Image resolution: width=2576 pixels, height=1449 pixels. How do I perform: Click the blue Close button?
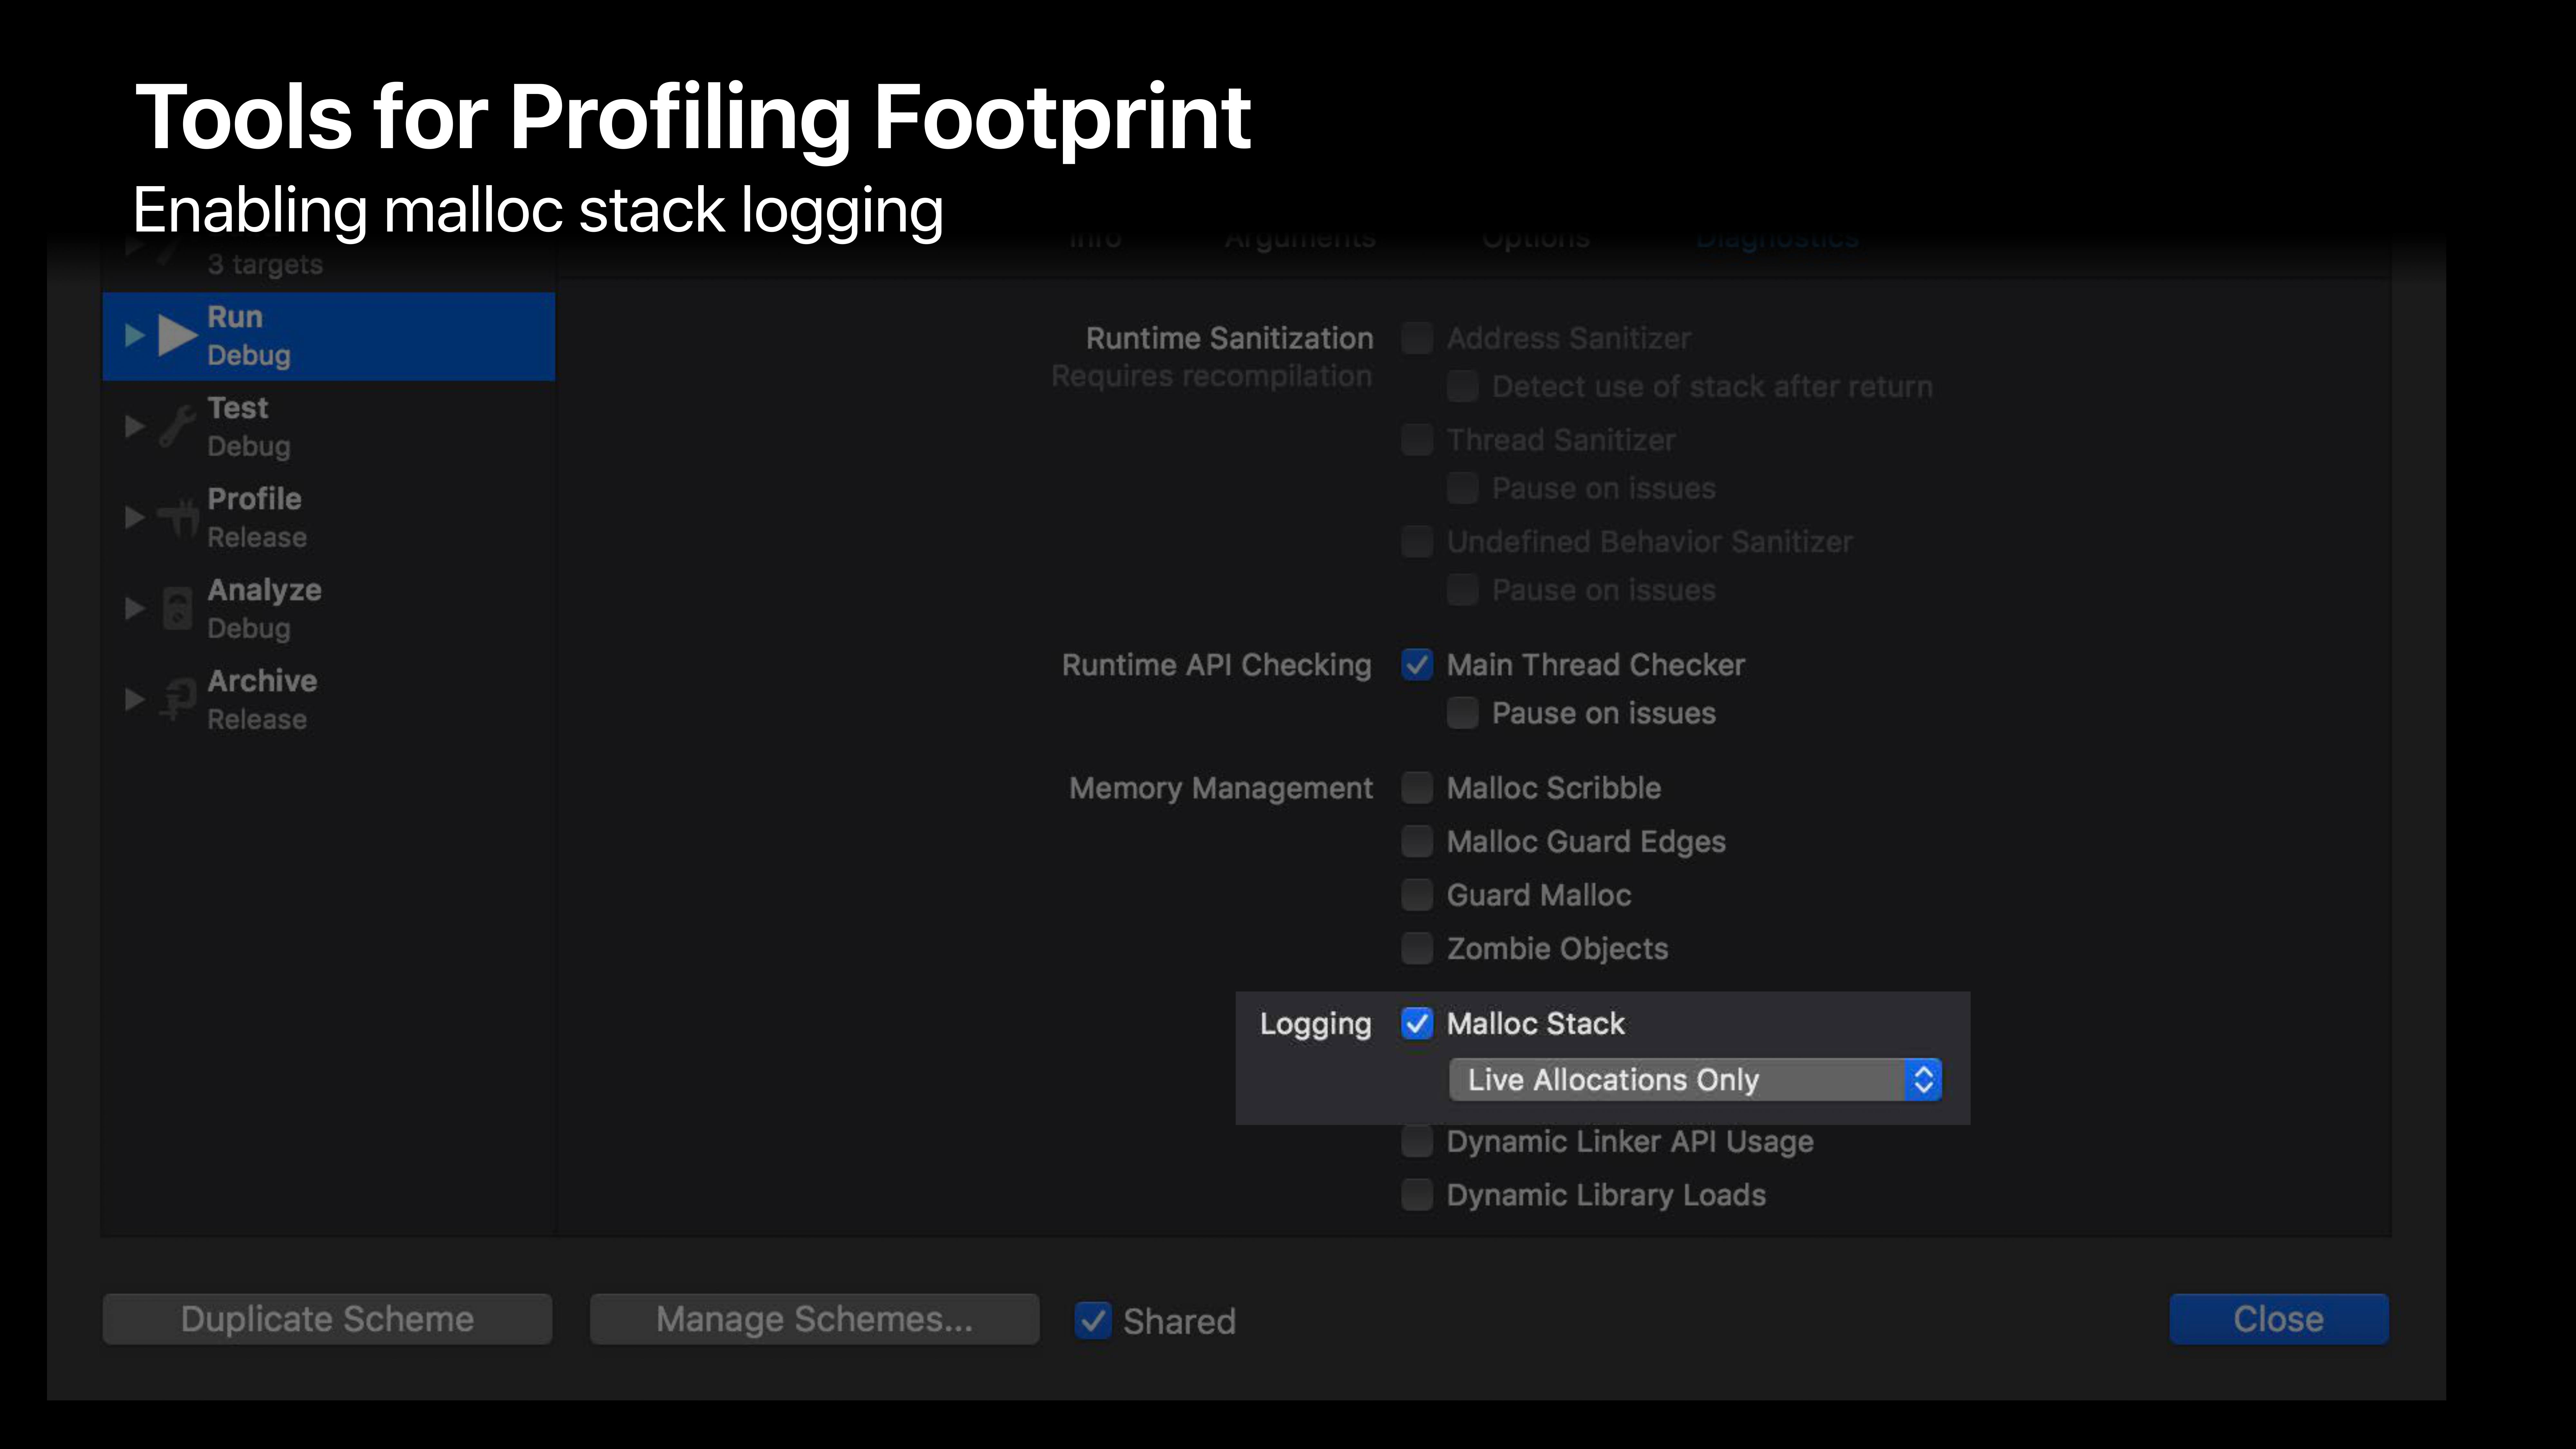[x=2278, y=1319]
